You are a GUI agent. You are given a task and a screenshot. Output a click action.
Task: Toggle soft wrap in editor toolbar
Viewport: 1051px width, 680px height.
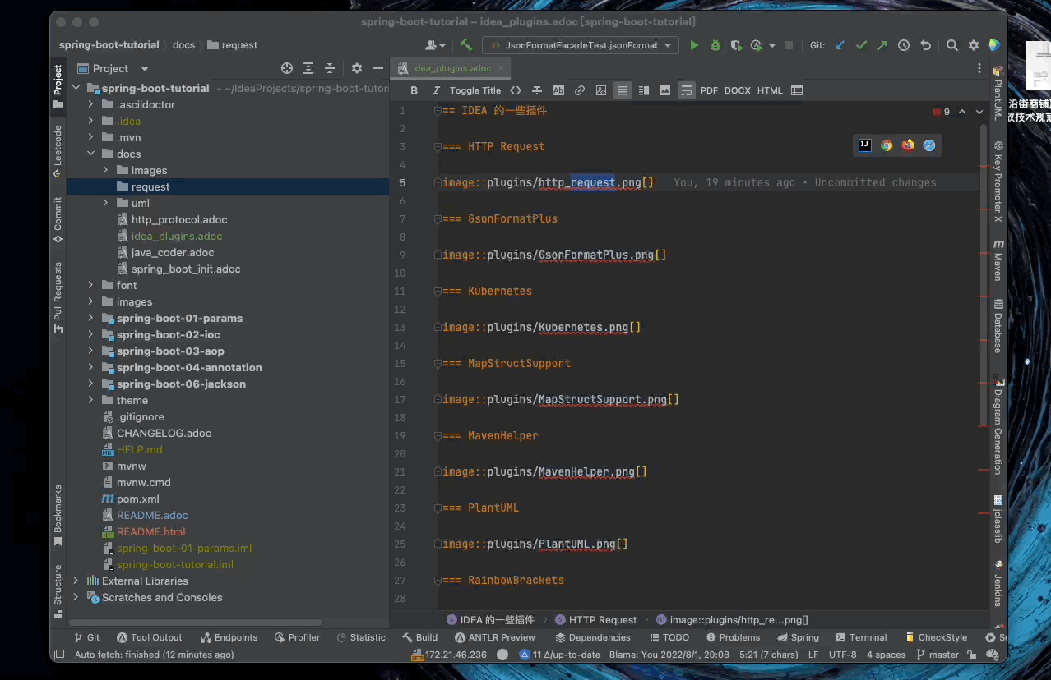coord(686,91)
